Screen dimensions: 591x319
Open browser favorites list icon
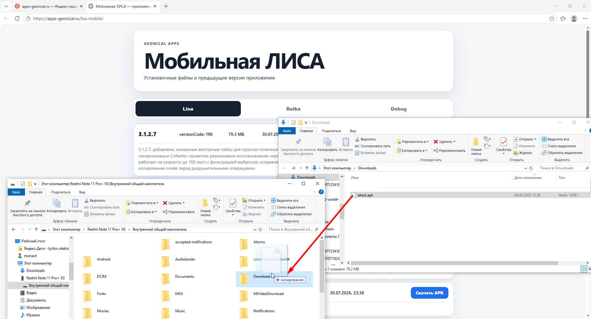click(x=563, y=18)
